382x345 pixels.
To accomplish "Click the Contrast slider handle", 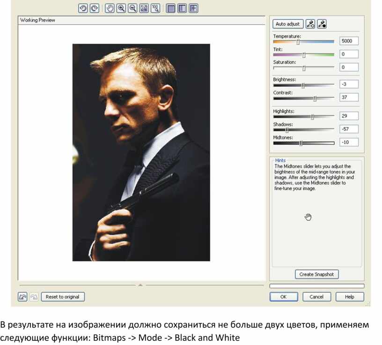I will click(315, 98).
